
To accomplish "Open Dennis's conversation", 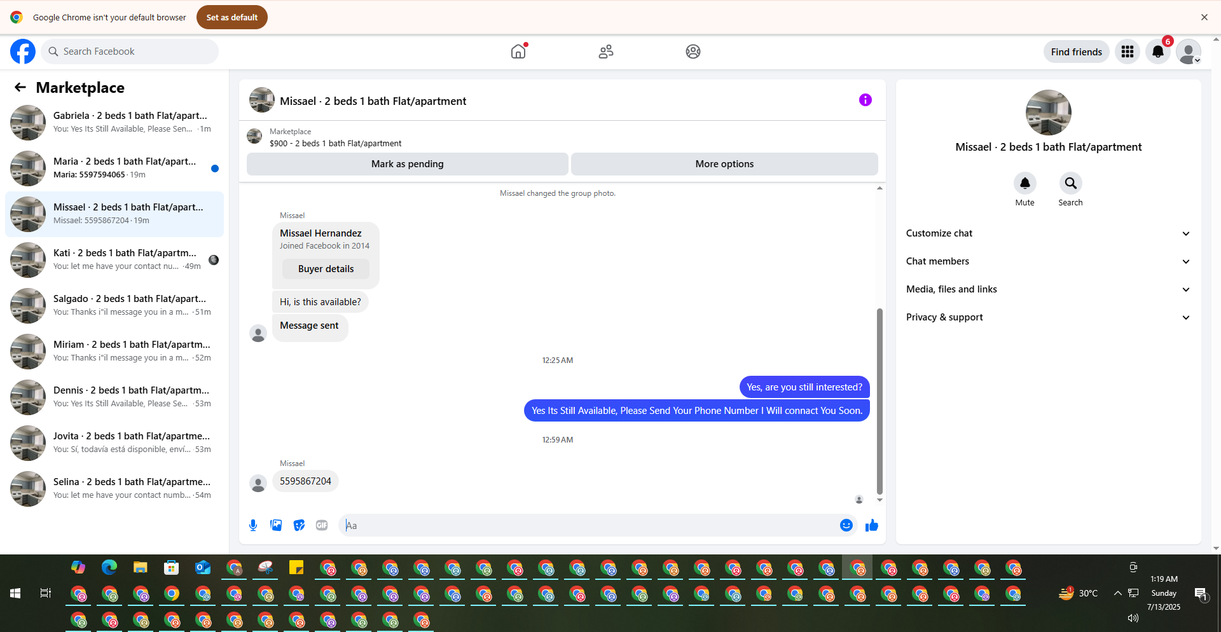I will [x=114, y=397].
